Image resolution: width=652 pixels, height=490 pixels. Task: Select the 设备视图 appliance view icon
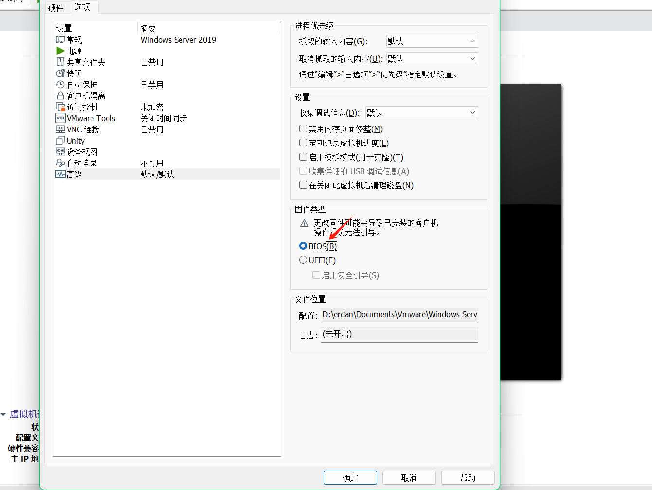[60, 152]
